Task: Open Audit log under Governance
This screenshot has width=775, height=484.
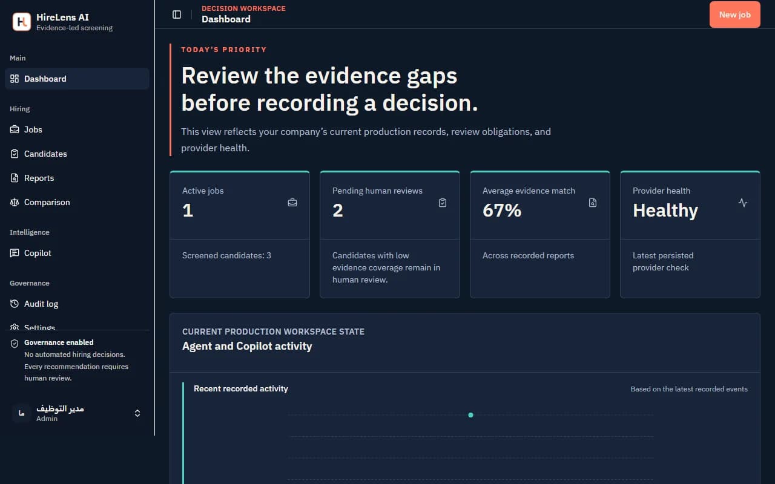Action: [x=77, y=304]
